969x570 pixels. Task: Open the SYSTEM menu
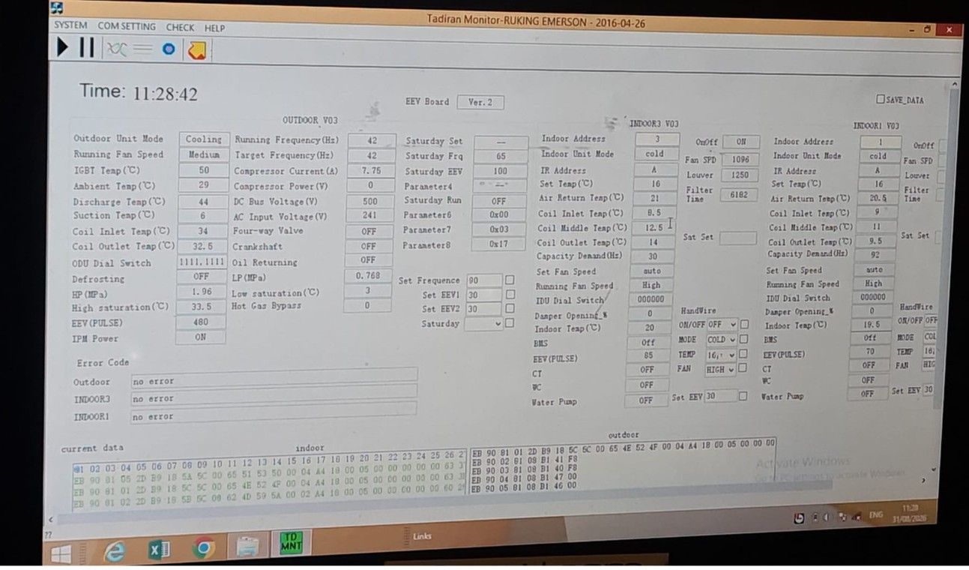[x=70, y=25]
